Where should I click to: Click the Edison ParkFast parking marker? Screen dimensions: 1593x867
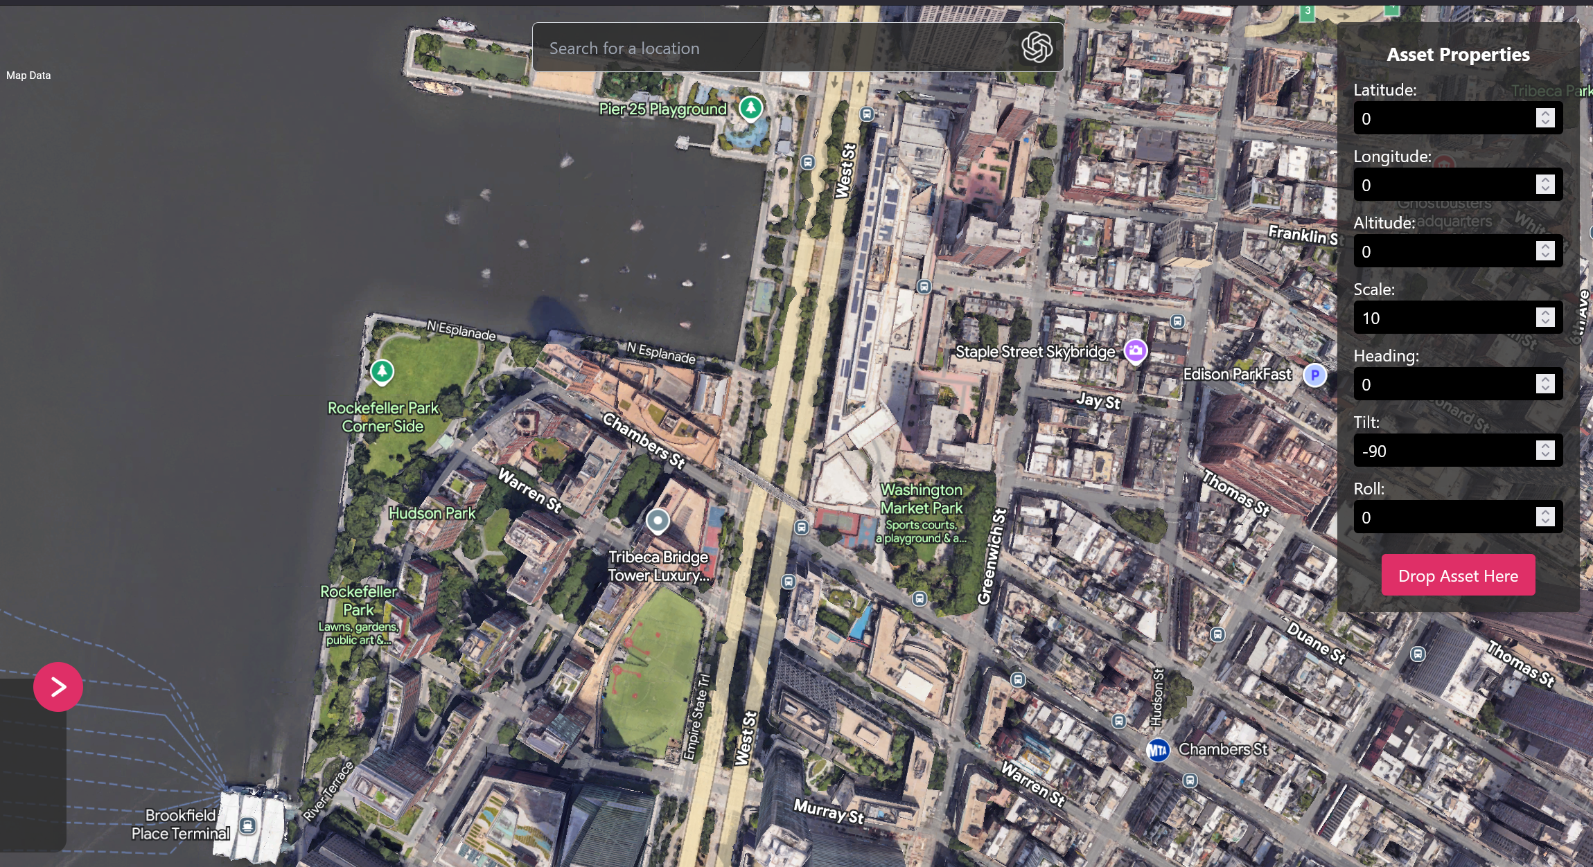[1314, 375]
